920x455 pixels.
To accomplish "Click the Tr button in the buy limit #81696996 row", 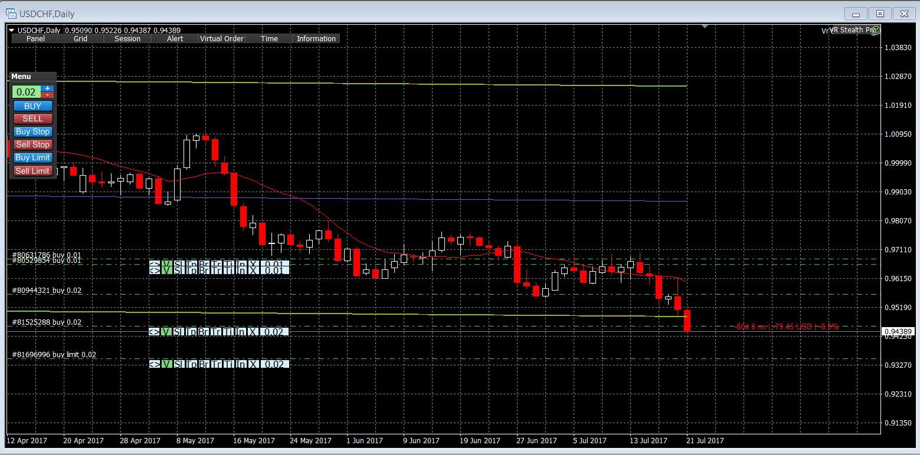I will pyautogui.click(x=217, y=364).
